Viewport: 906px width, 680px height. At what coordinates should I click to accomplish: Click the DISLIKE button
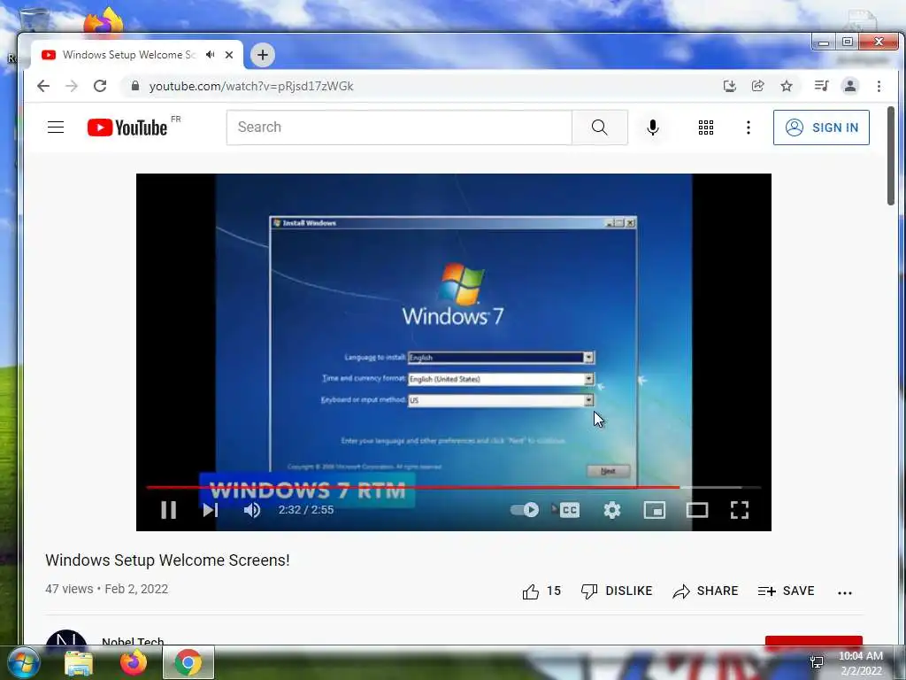[x=617, y=591]
